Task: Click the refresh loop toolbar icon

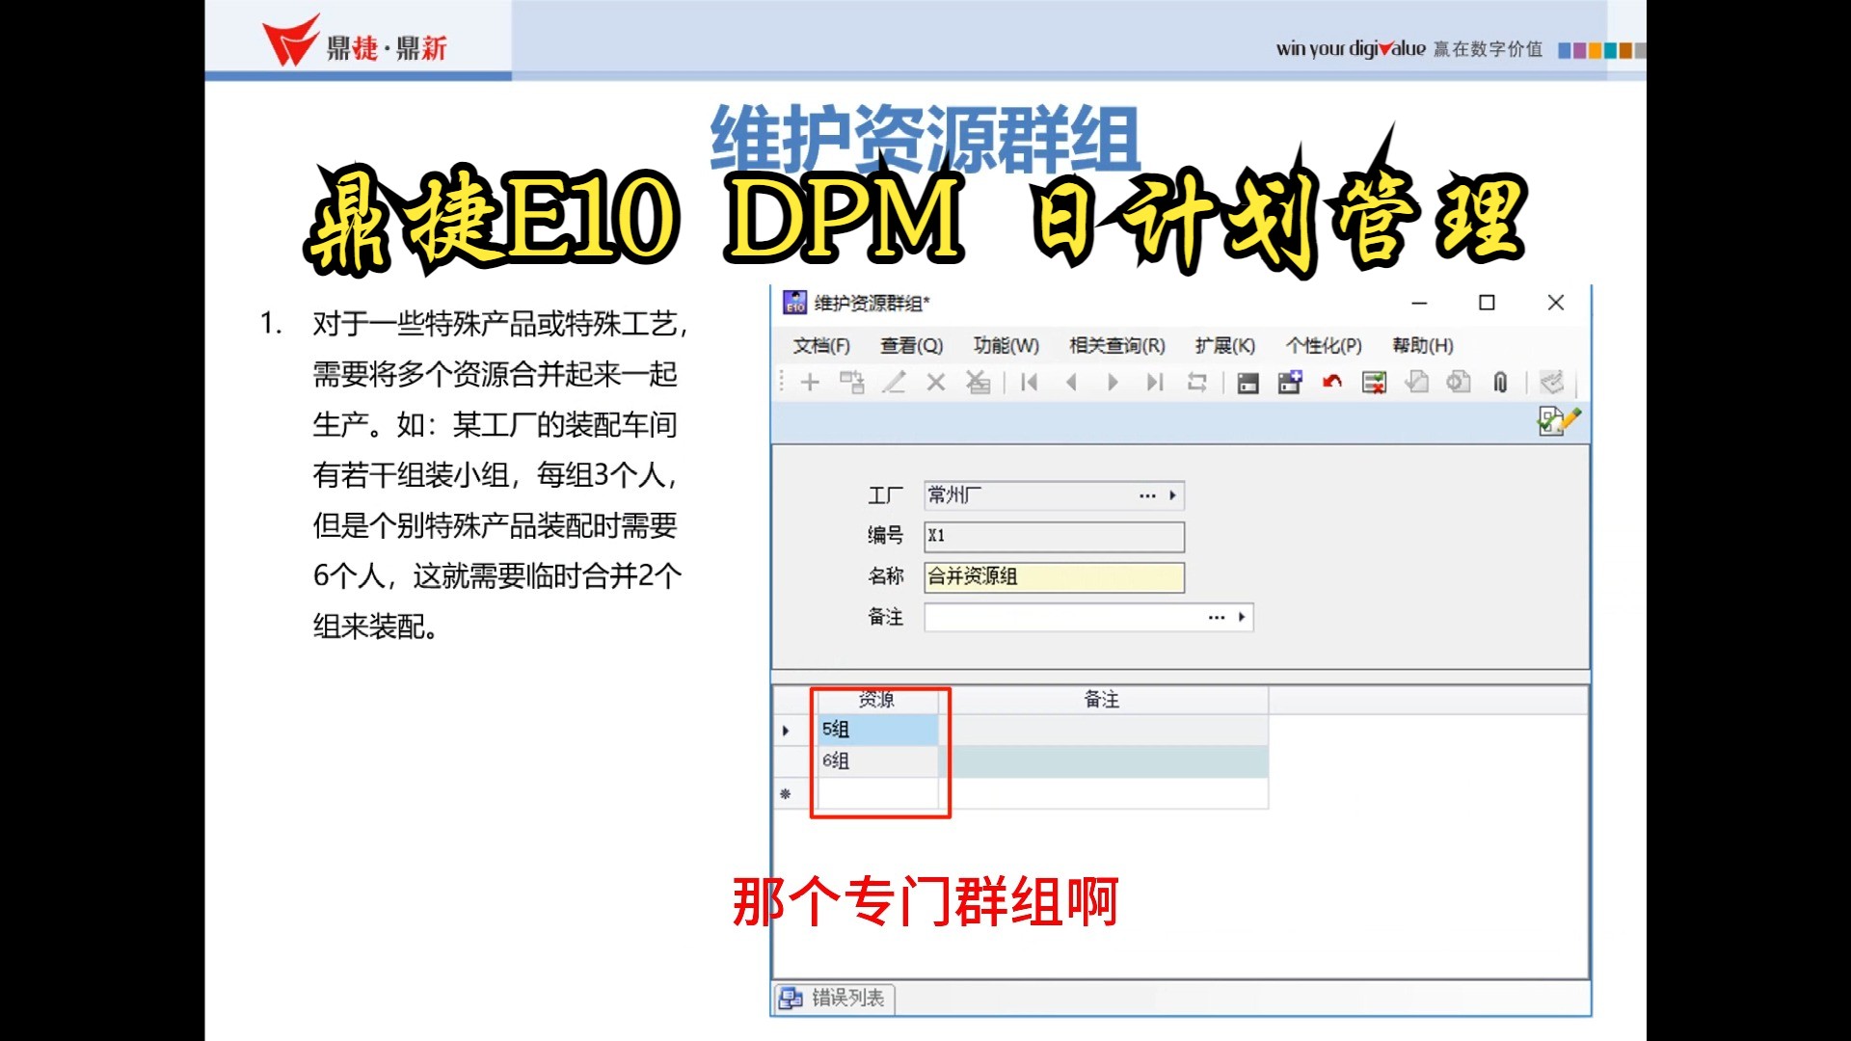Action: coord(1197,383)
